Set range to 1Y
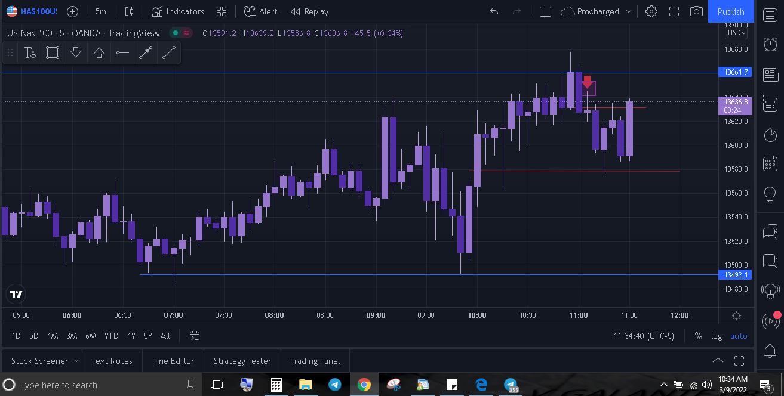This screenshot has width=784, height=396. click(x=131, y=336)
